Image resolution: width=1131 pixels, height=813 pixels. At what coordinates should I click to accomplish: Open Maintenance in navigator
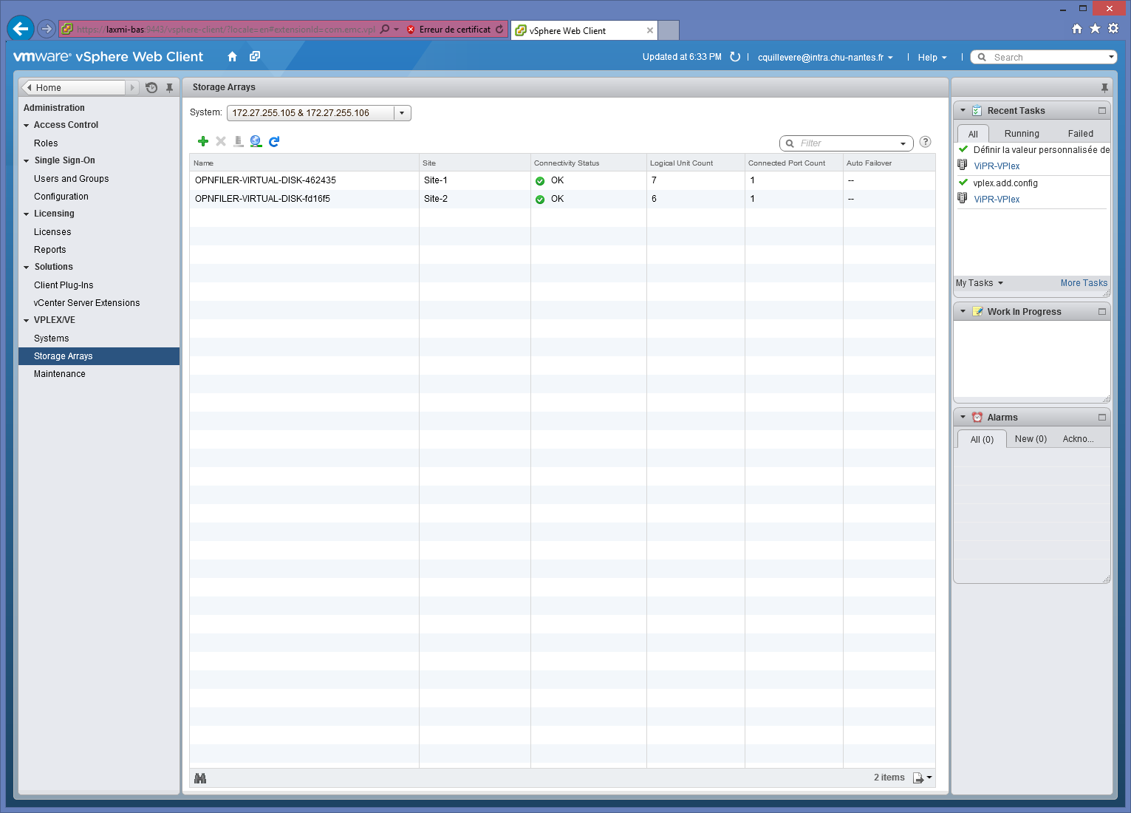60,374
